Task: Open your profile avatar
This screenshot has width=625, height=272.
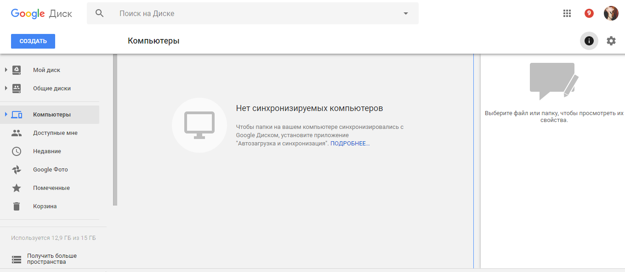Action: click(x=611, y=13)
